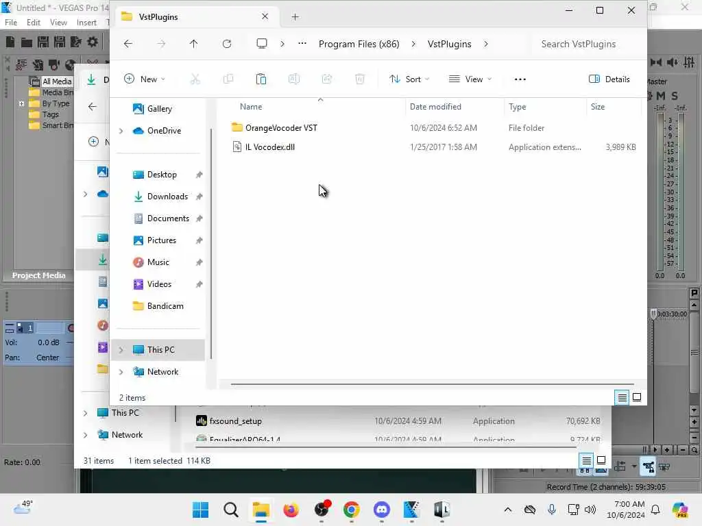Open the Sort dropdown in Explorer
Viewport: 702px width, 526px height.
pos(409,79)
